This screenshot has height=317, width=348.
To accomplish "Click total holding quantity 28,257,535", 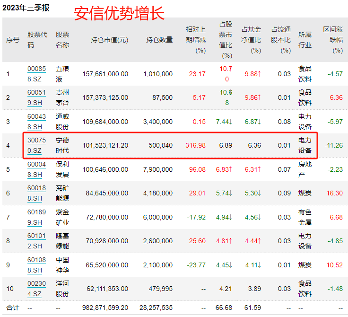I will coord(156,308).
